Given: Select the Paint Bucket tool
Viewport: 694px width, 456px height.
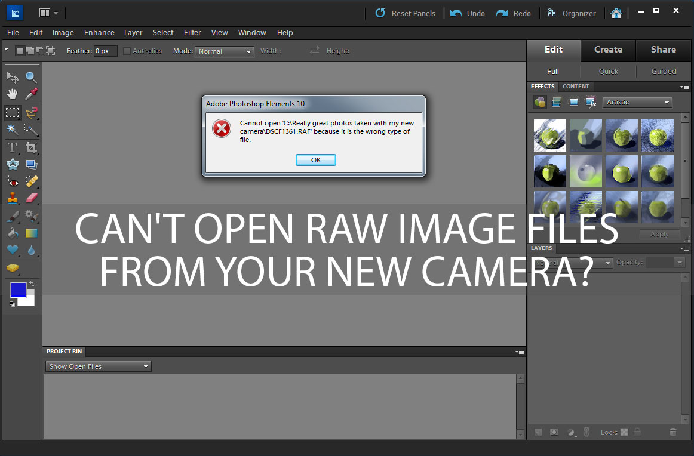Looking at the screenshot, I should click(x=13, y=233).
